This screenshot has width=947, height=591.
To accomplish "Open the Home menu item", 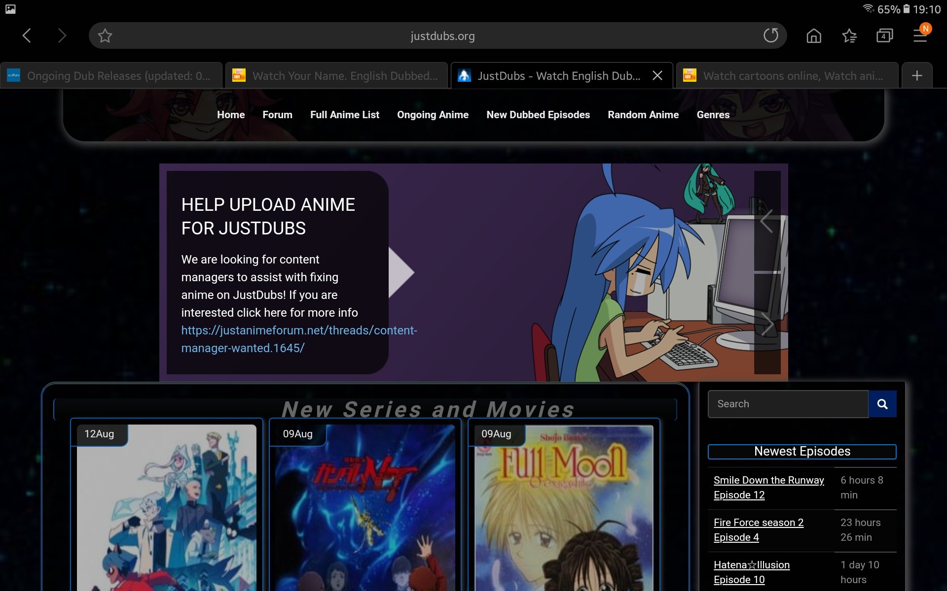I will coord(231,115).
